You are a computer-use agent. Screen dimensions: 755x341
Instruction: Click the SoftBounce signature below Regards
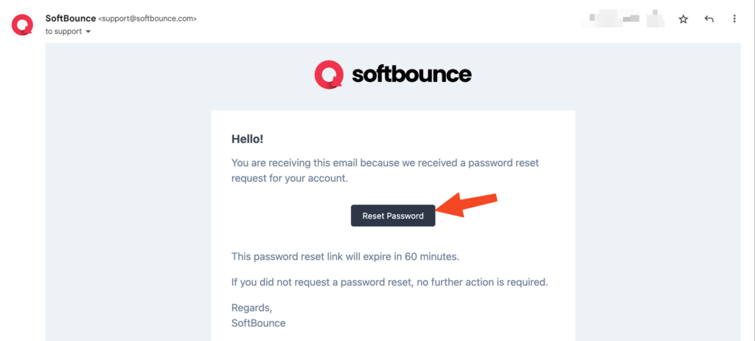258,323
